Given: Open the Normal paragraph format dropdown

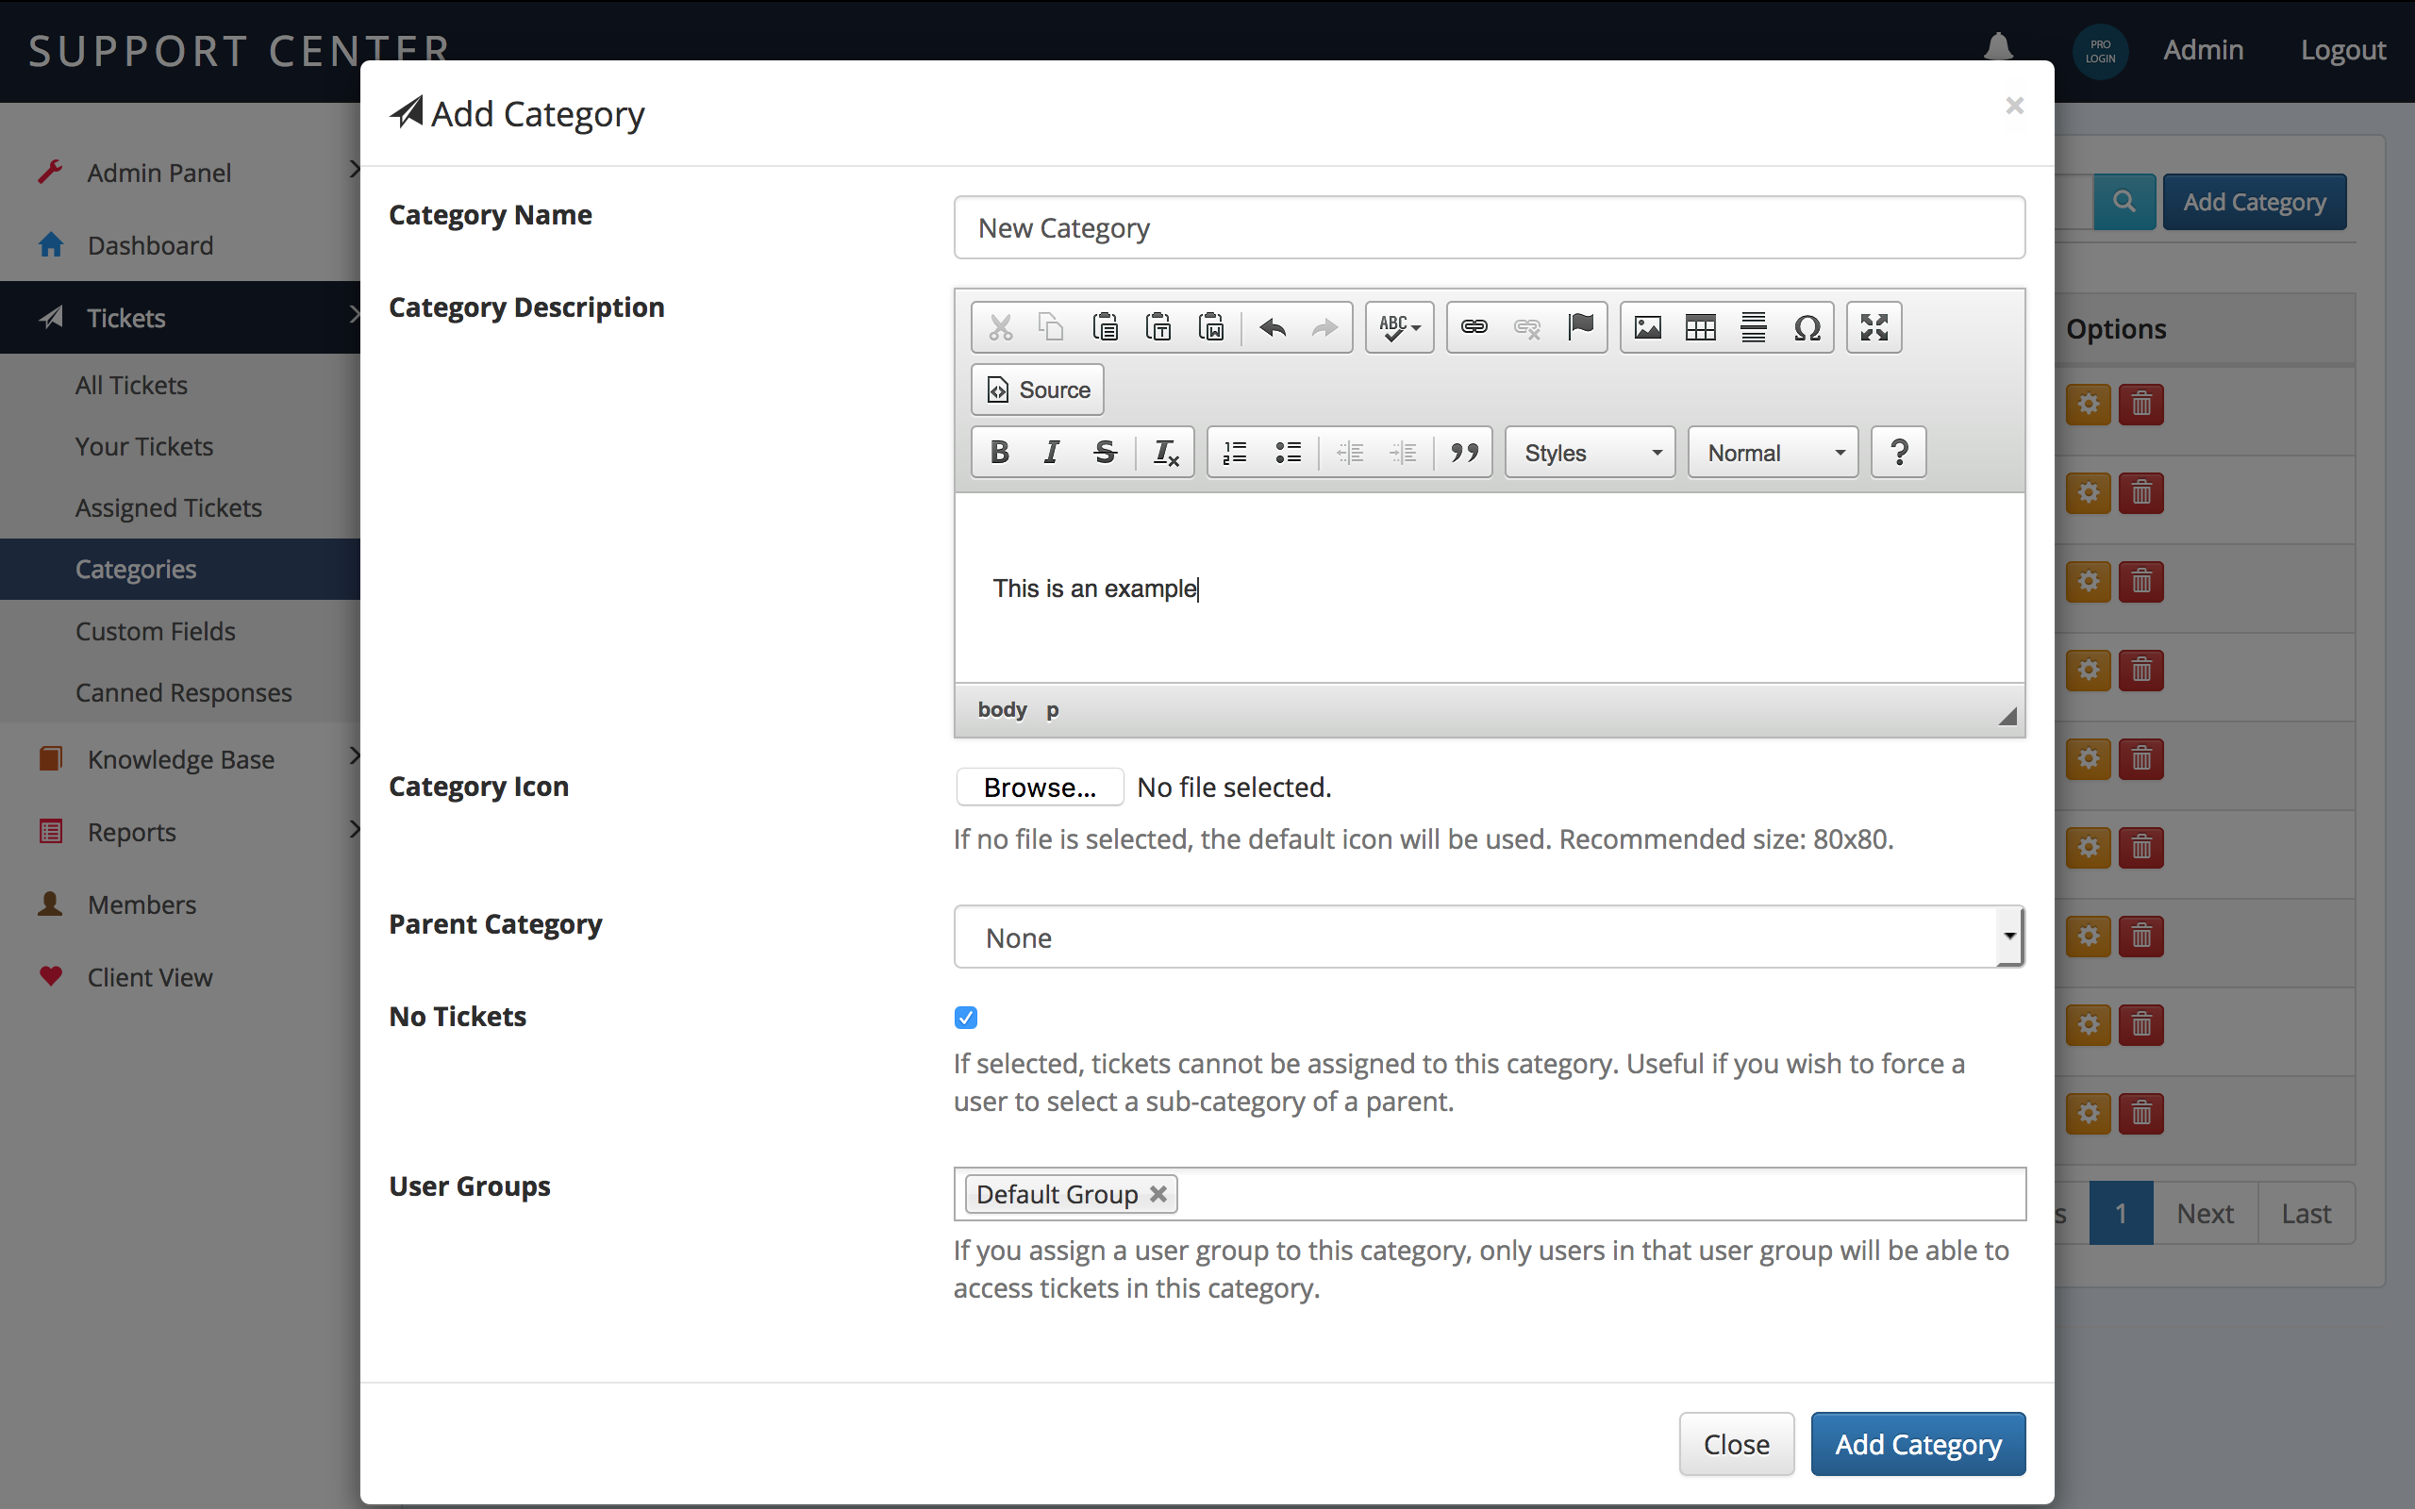Looking at the screenshot, I should (x=1774, y=452).
